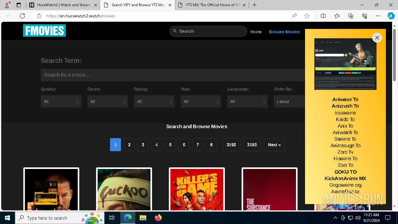Screen dimensions: 398x224
Task: Go to results page 3
Action: pos(143,145)
